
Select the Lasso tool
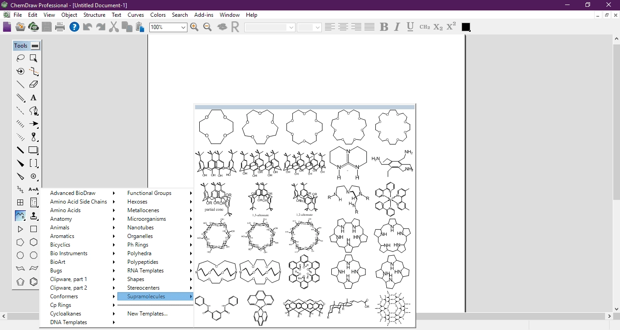pyautogui.click(x=20, y=58)
